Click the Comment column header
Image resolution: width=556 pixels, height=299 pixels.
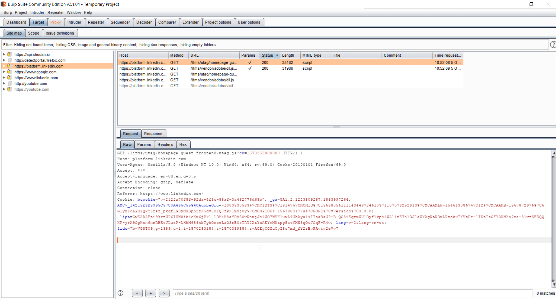pos(407,55)
